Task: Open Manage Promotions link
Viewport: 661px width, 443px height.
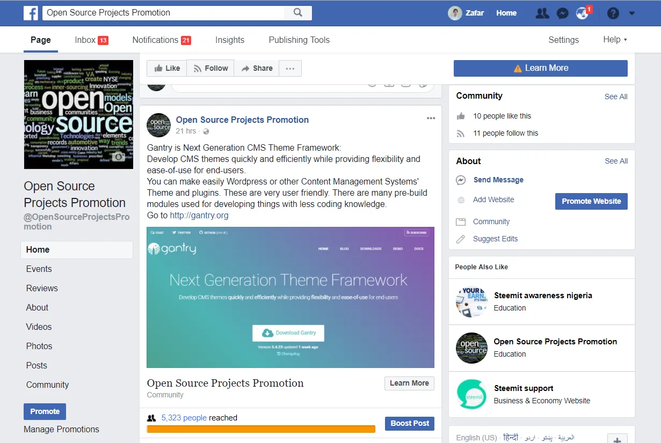Action: click(61, 429)
